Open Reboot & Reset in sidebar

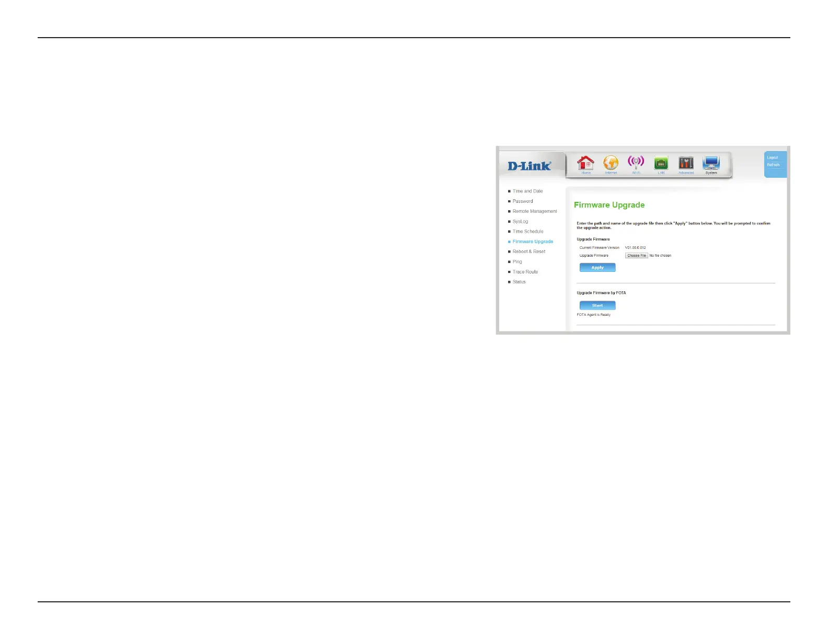coord(529,252)
